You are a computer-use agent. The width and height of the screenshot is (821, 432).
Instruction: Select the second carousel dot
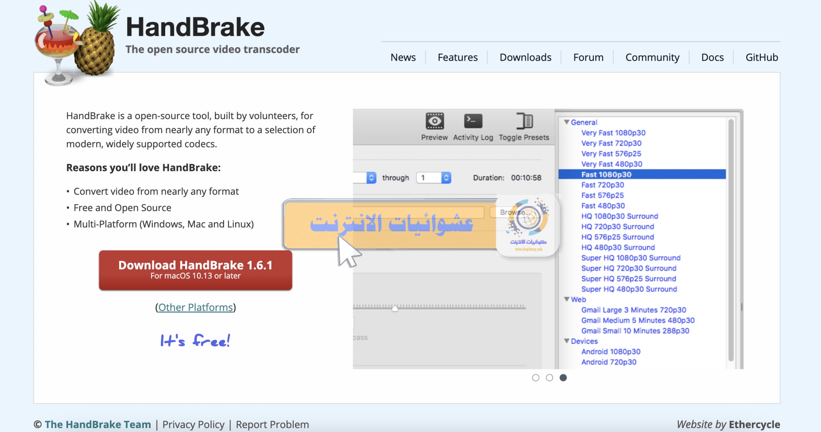(549, 377)
